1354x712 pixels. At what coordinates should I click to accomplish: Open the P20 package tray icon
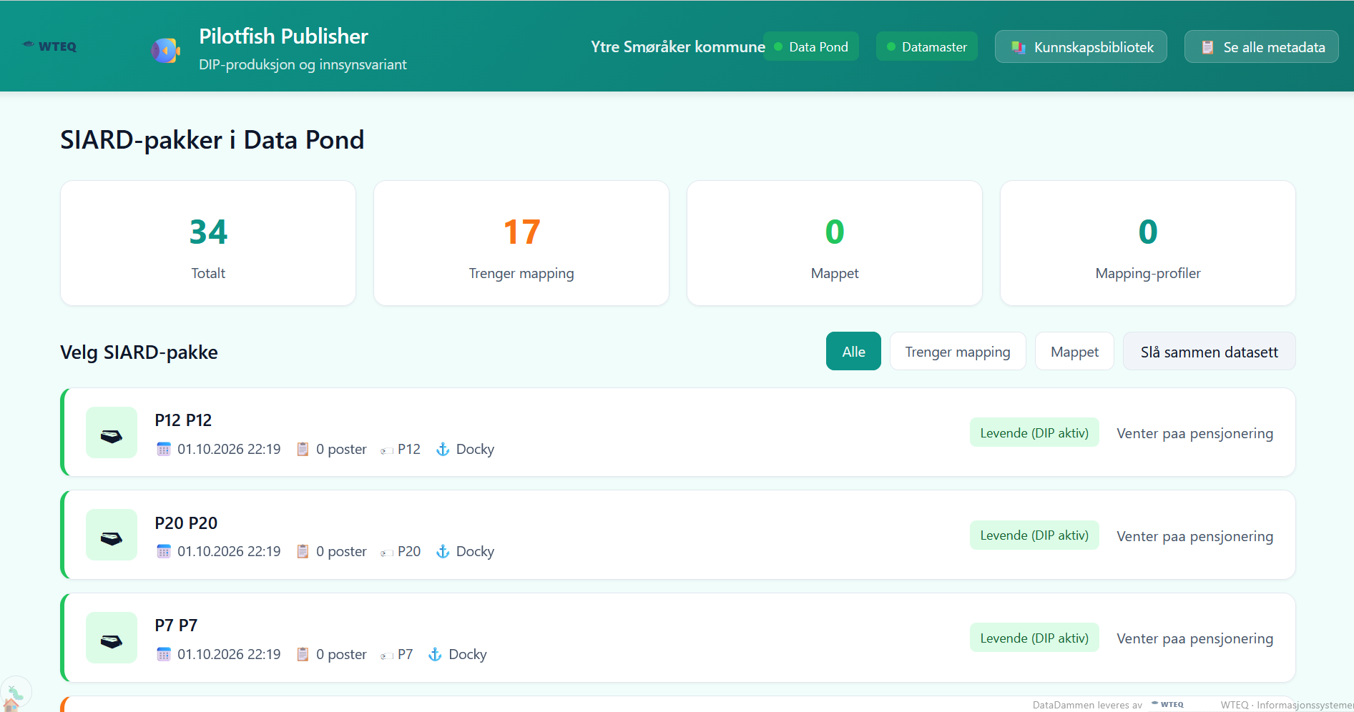point(112,535)
